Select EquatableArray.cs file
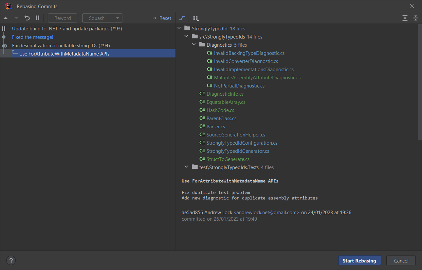This screenshot has height=270, width=422. 226,102
